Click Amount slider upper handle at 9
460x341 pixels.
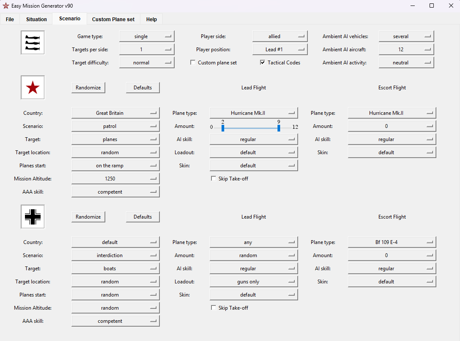click(279, 128)
